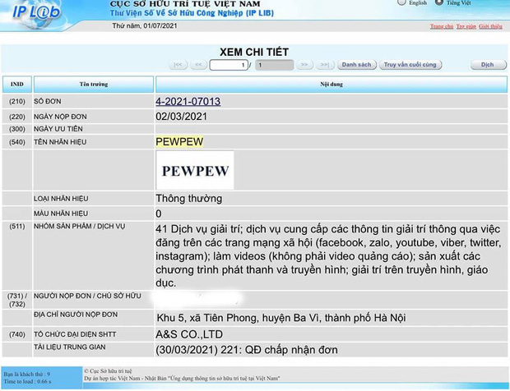Click the INID column header
This screenshot has height=391, width=510.
17,85
